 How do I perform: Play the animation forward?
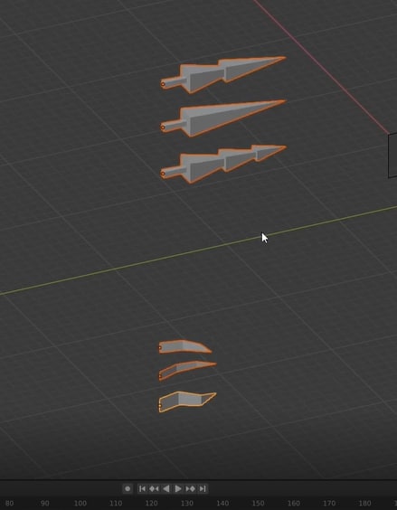(x=178, y=488)
